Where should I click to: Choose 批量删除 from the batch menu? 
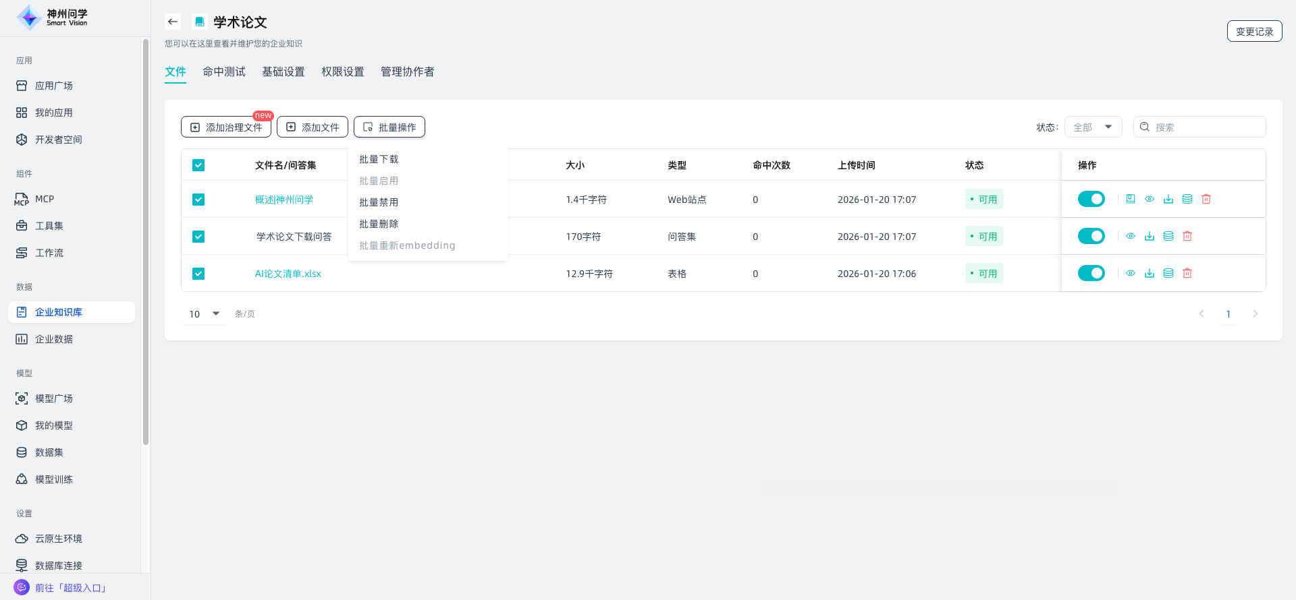(379, 224)
